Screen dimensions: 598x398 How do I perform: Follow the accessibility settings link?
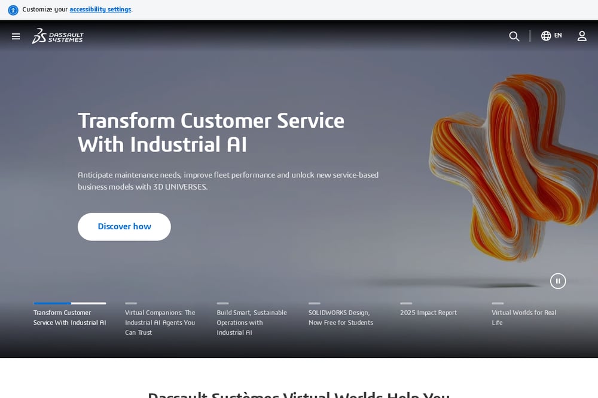point(100,9)
